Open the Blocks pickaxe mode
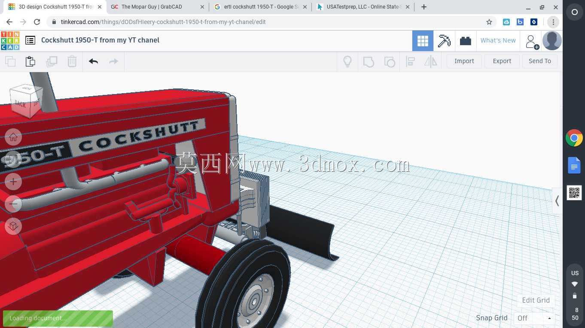Image resolution: width=585 pixels, height=328 pixels. click(444, 41)
